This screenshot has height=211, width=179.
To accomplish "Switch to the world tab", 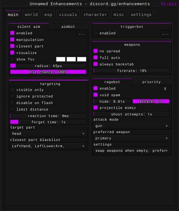I will [31, 14].
